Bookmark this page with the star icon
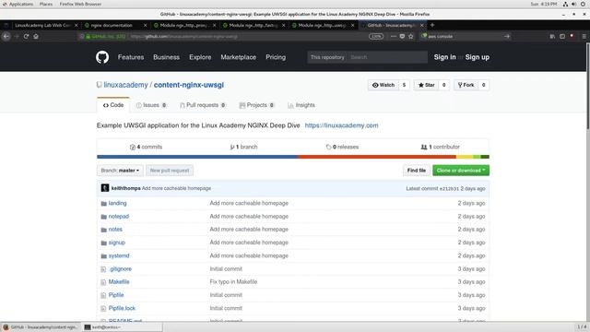 click(411, 37)
